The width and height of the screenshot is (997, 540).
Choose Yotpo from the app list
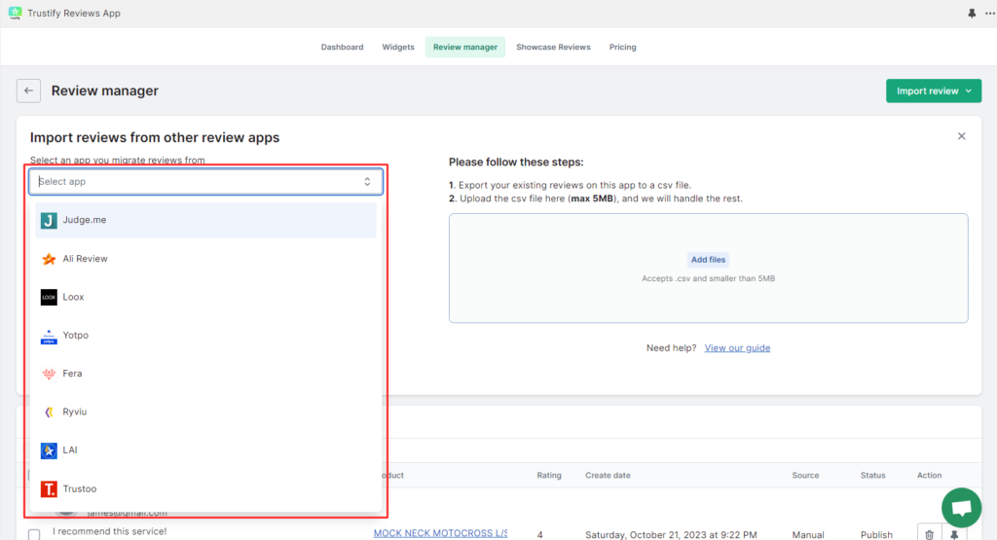(x=205, y=335)
